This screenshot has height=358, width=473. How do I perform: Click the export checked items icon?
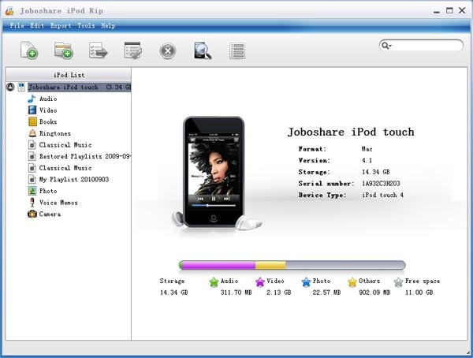tap(98, 50)
